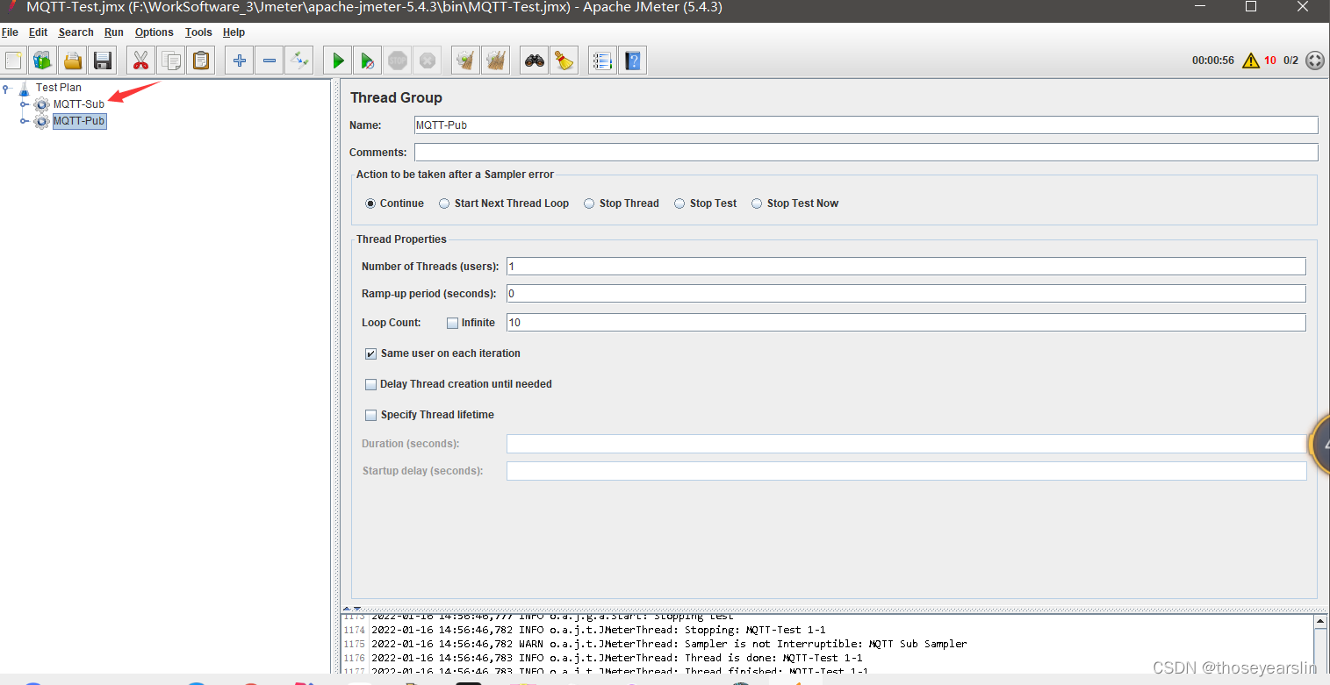The height and width of the screenshot is (685, 1330).
Task: Click the Test Plan flask icon
Action: point(24,88)
